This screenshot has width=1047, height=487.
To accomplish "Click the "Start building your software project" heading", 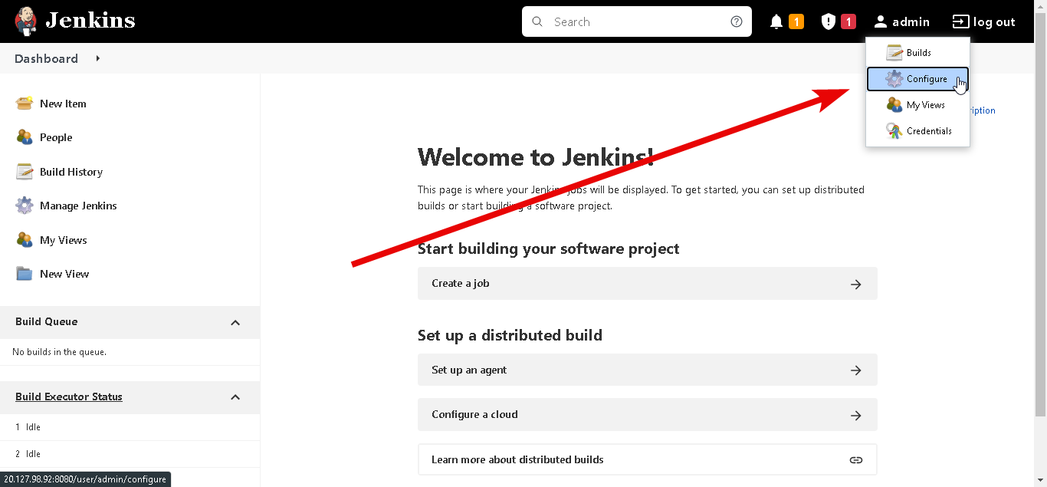I will [549, 248].
